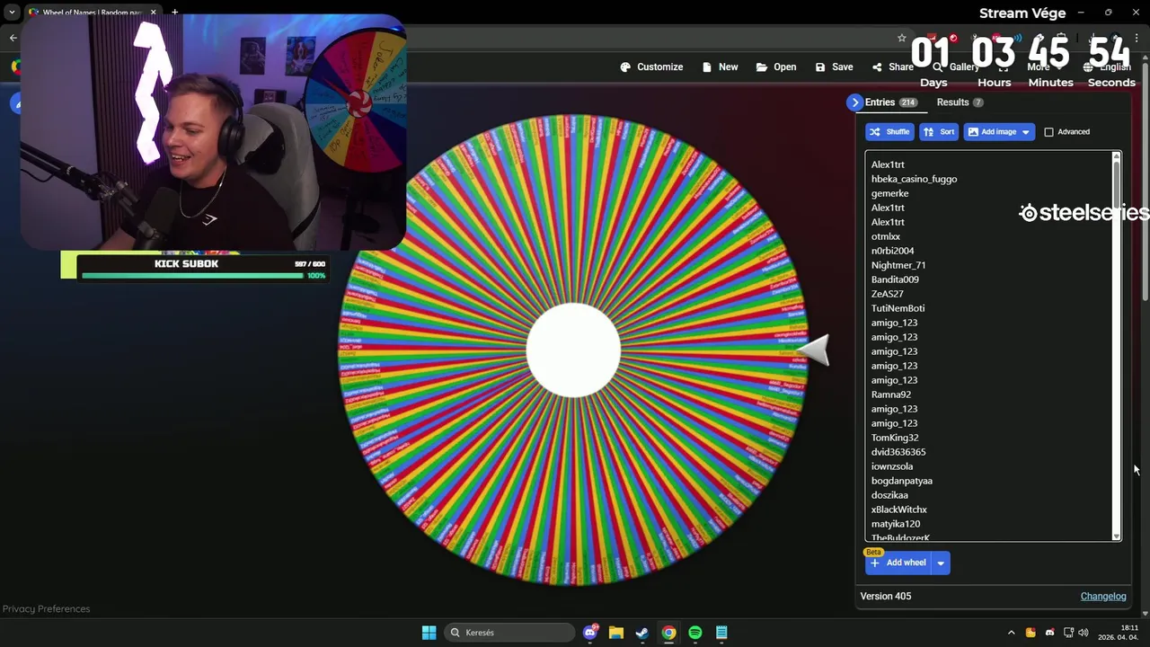Select the doszikaa entry
1150x647 pixels.
[889, 495]
